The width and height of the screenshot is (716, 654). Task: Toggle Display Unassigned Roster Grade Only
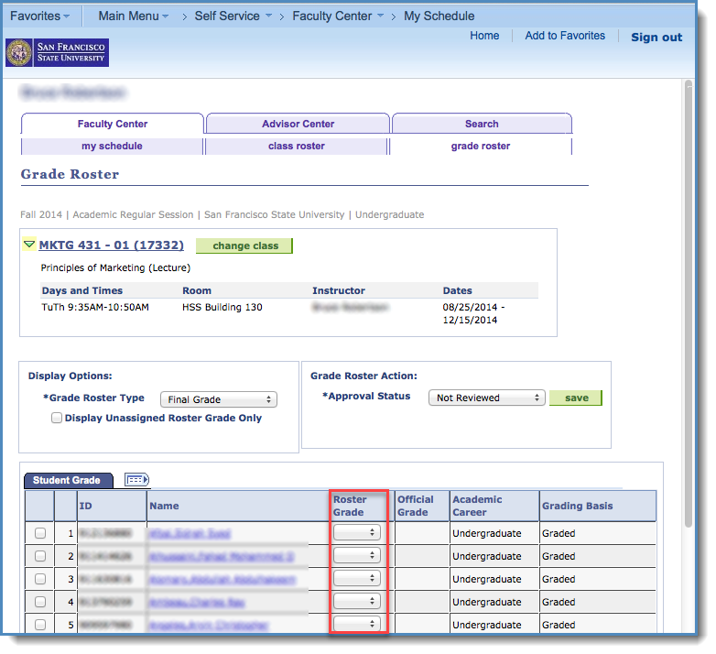coord(57,418)
